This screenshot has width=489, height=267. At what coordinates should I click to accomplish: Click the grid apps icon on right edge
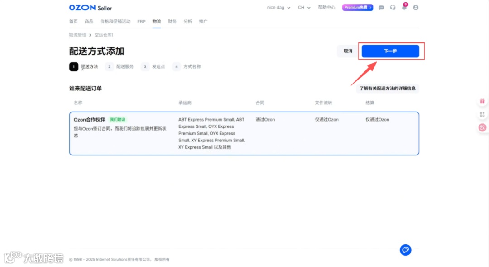pos(482,114)
